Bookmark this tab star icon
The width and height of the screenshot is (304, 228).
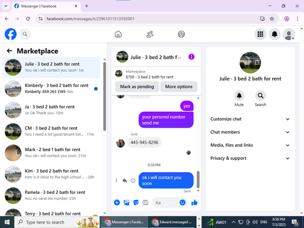(x=272, y=19)
